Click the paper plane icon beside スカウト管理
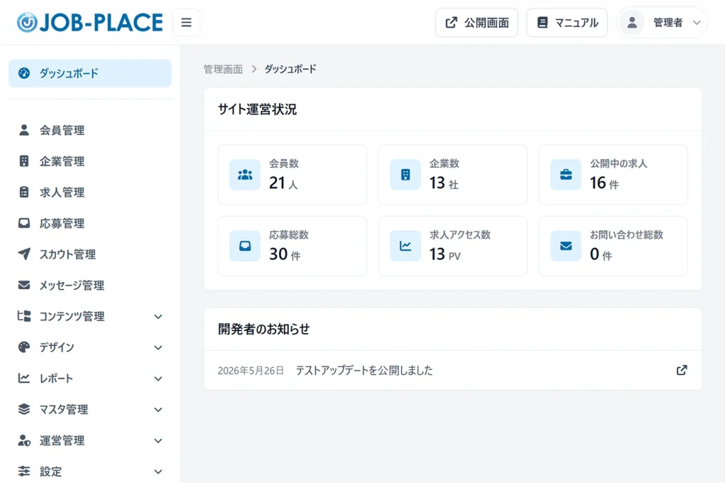 coord(24,254)
